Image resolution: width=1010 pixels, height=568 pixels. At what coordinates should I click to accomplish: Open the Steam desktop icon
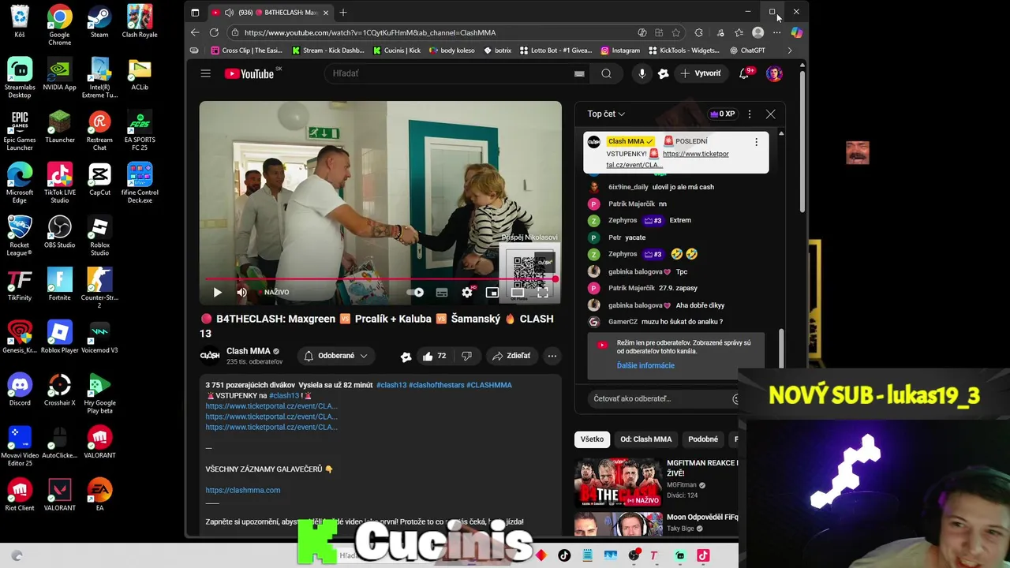pos(99,22)
